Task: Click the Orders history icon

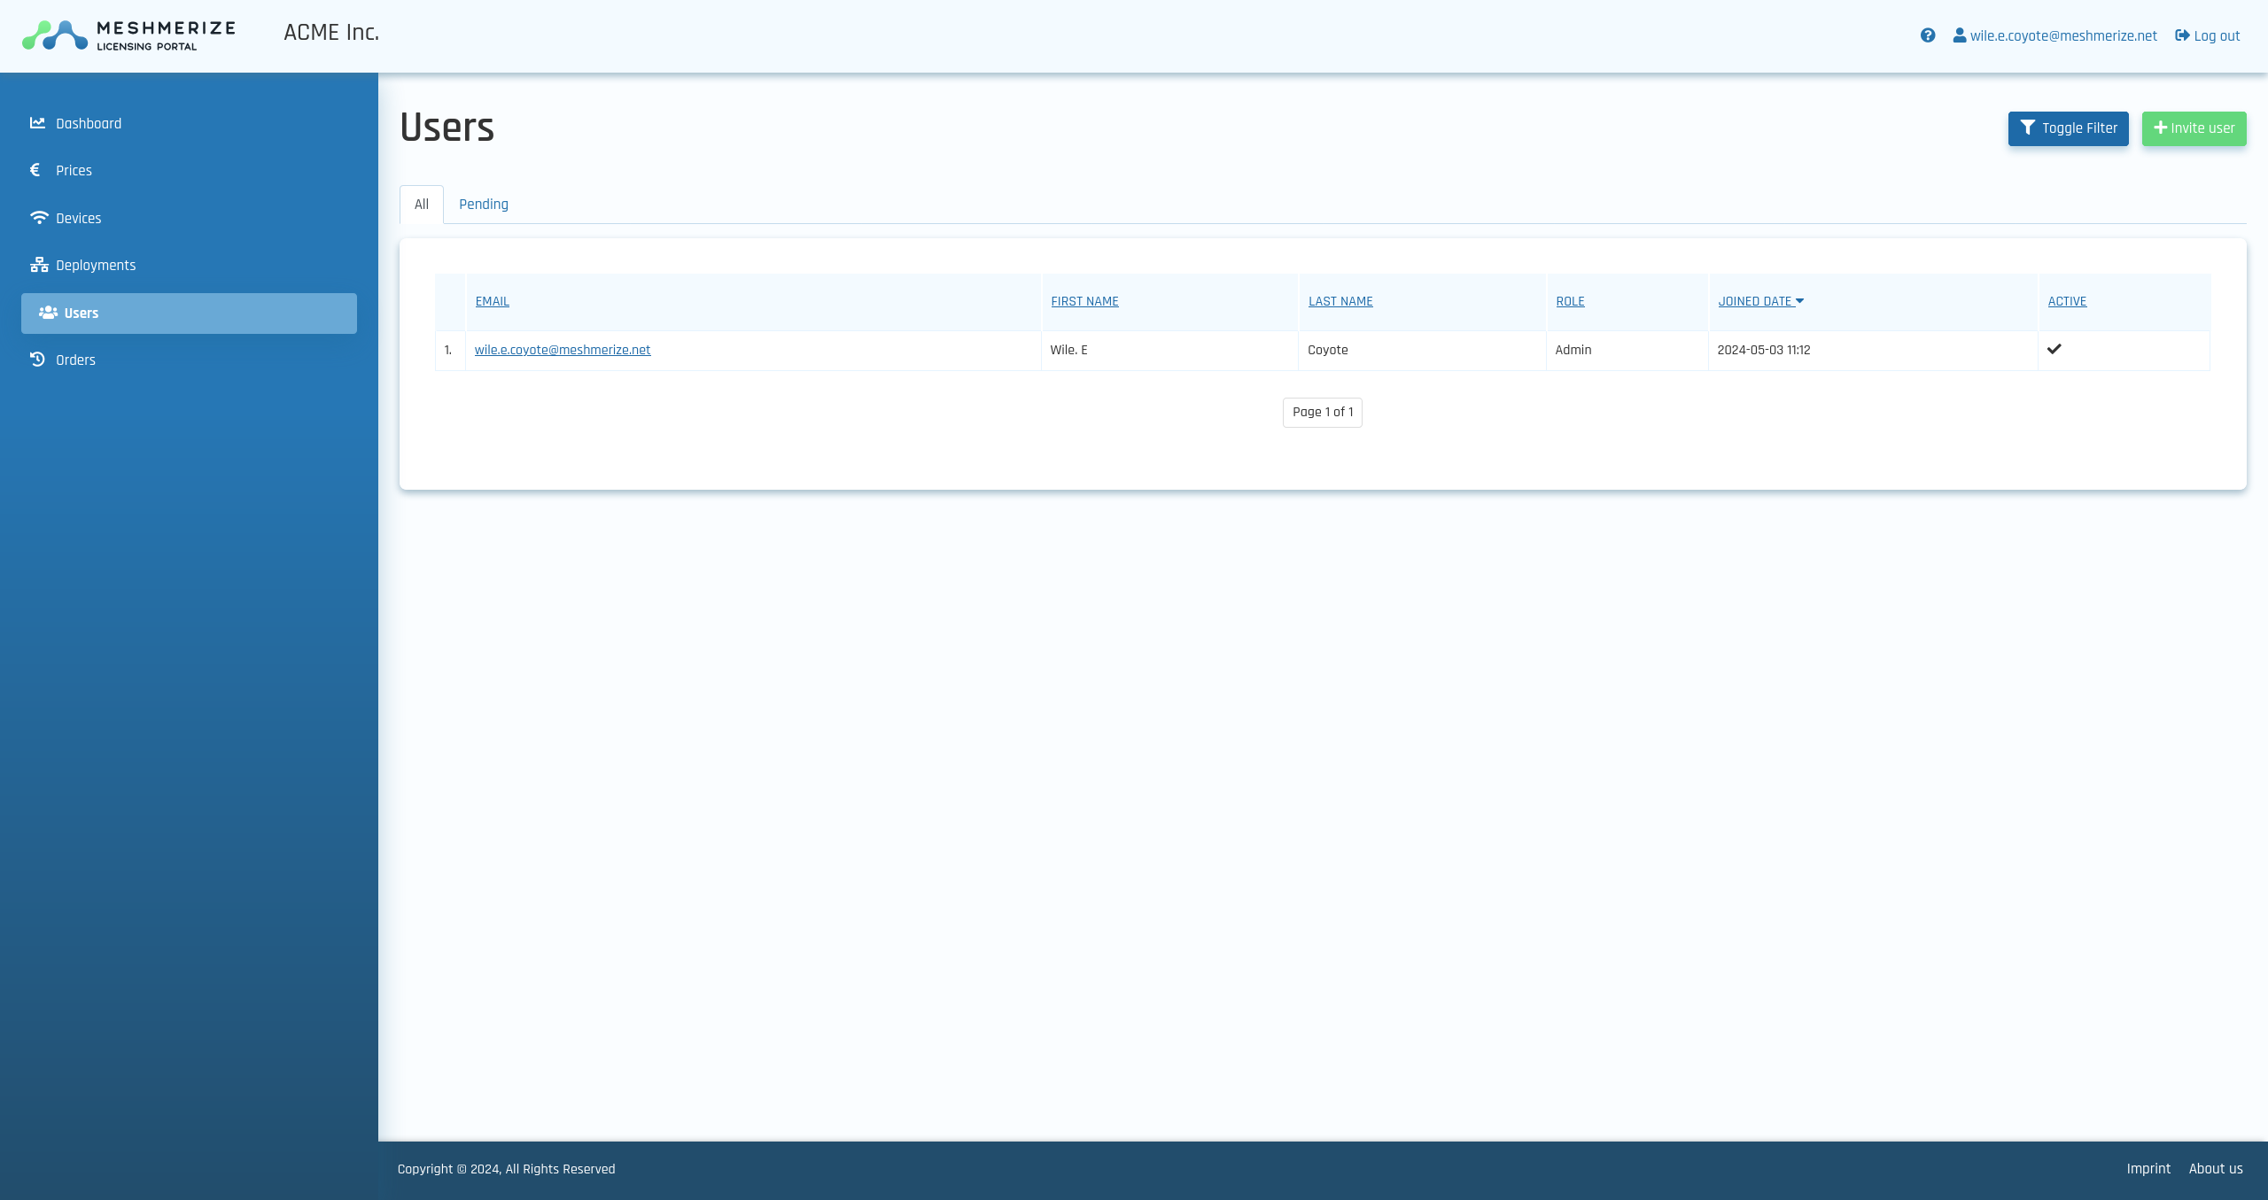Action: 37,360
